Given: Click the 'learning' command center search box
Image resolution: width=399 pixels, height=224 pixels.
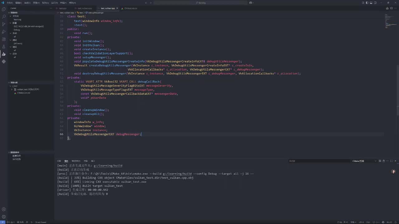Looking at the screenshot, I should pos(201,3).
